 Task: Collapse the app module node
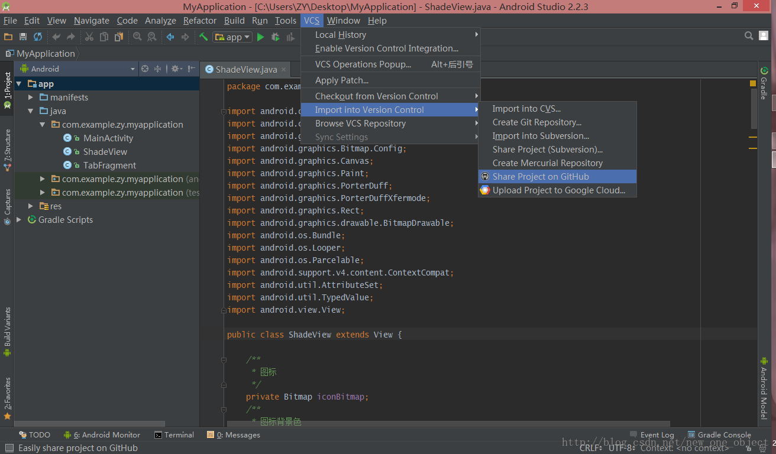coord(19,84)
